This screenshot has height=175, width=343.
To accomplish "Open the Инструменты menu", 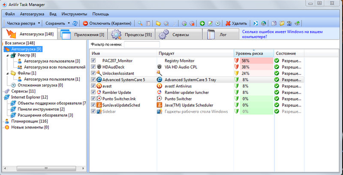I will 74,14.
